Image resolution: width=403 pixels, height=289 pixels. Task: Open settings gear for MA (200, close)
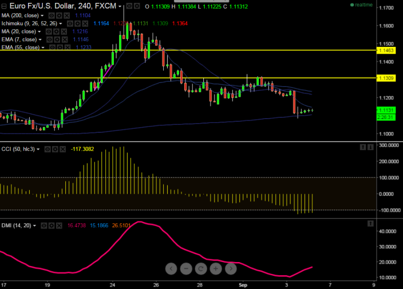click(59, 15)
